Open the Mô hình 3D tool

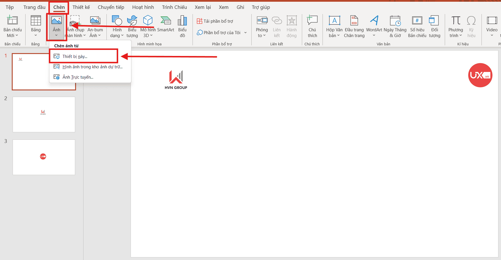147,26
